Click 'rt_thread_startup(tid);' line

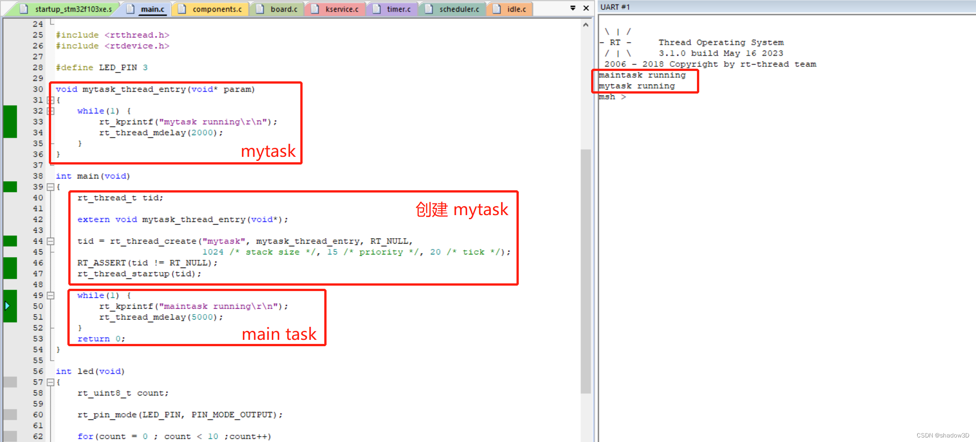click(x=139, y=274)
